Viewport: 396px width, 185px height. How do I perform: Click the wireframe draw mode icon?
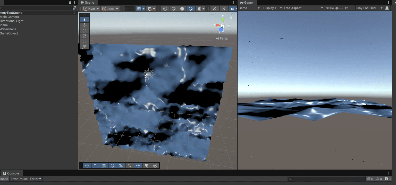coord(165,9)
